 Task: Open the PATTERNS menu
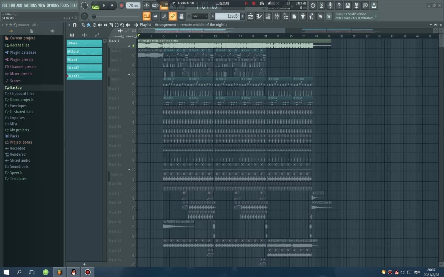click(30, 5)
